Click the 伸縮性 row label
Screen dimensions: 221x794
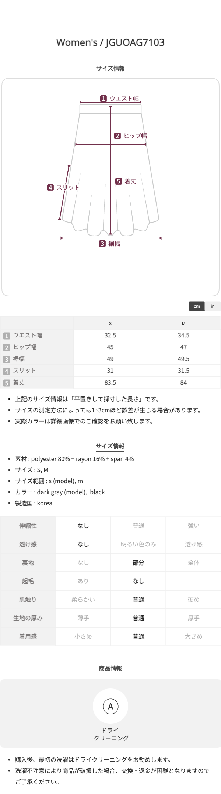(x=28, y=526)
